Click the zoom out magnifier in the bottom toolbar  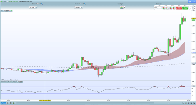(x=191, y=103)
